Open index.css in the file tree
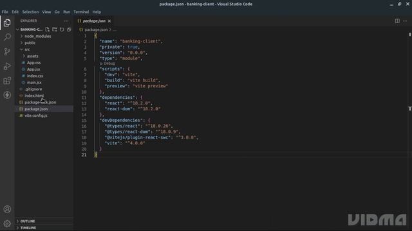This screenshot has width=412, height=231. tap(35, 76)
